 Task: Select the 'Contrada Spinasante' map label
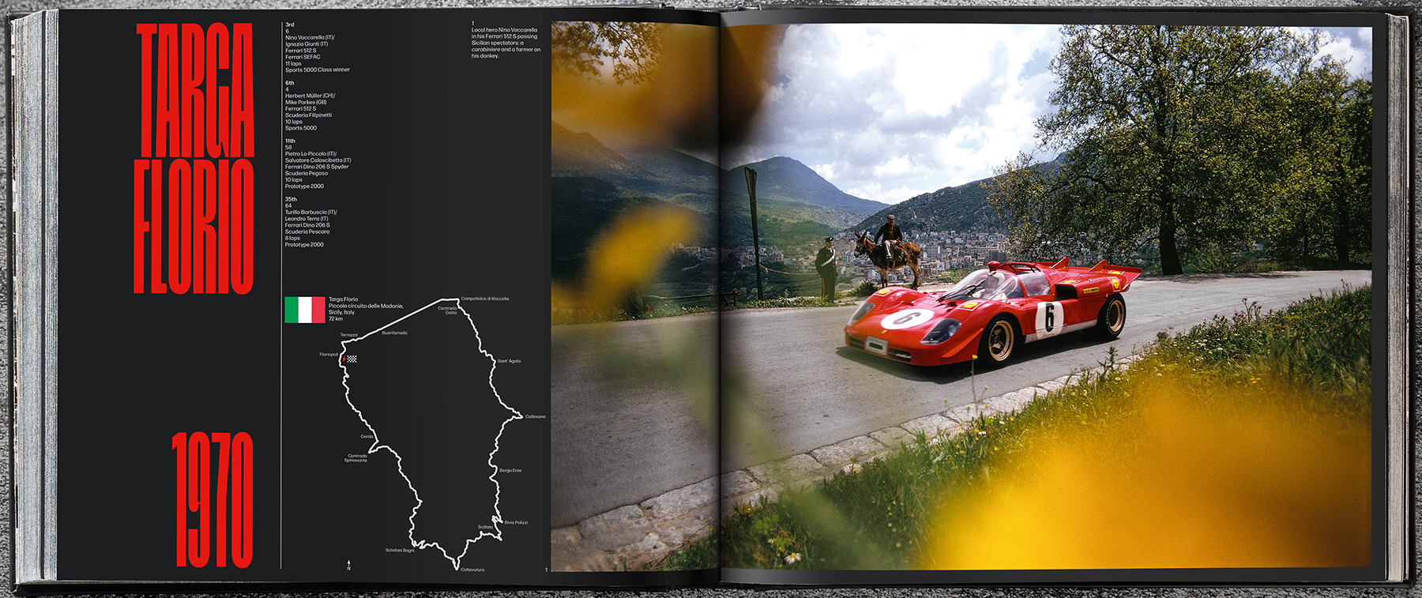pyautogui.click(x=357, y=458)
